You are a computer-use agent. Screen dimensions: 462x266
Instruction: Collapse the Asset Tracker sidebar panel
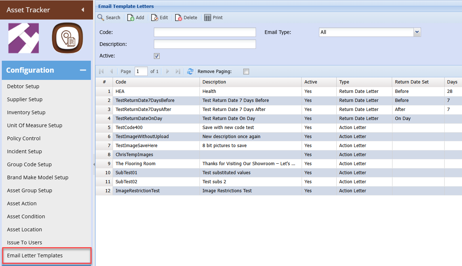point(83,10)
